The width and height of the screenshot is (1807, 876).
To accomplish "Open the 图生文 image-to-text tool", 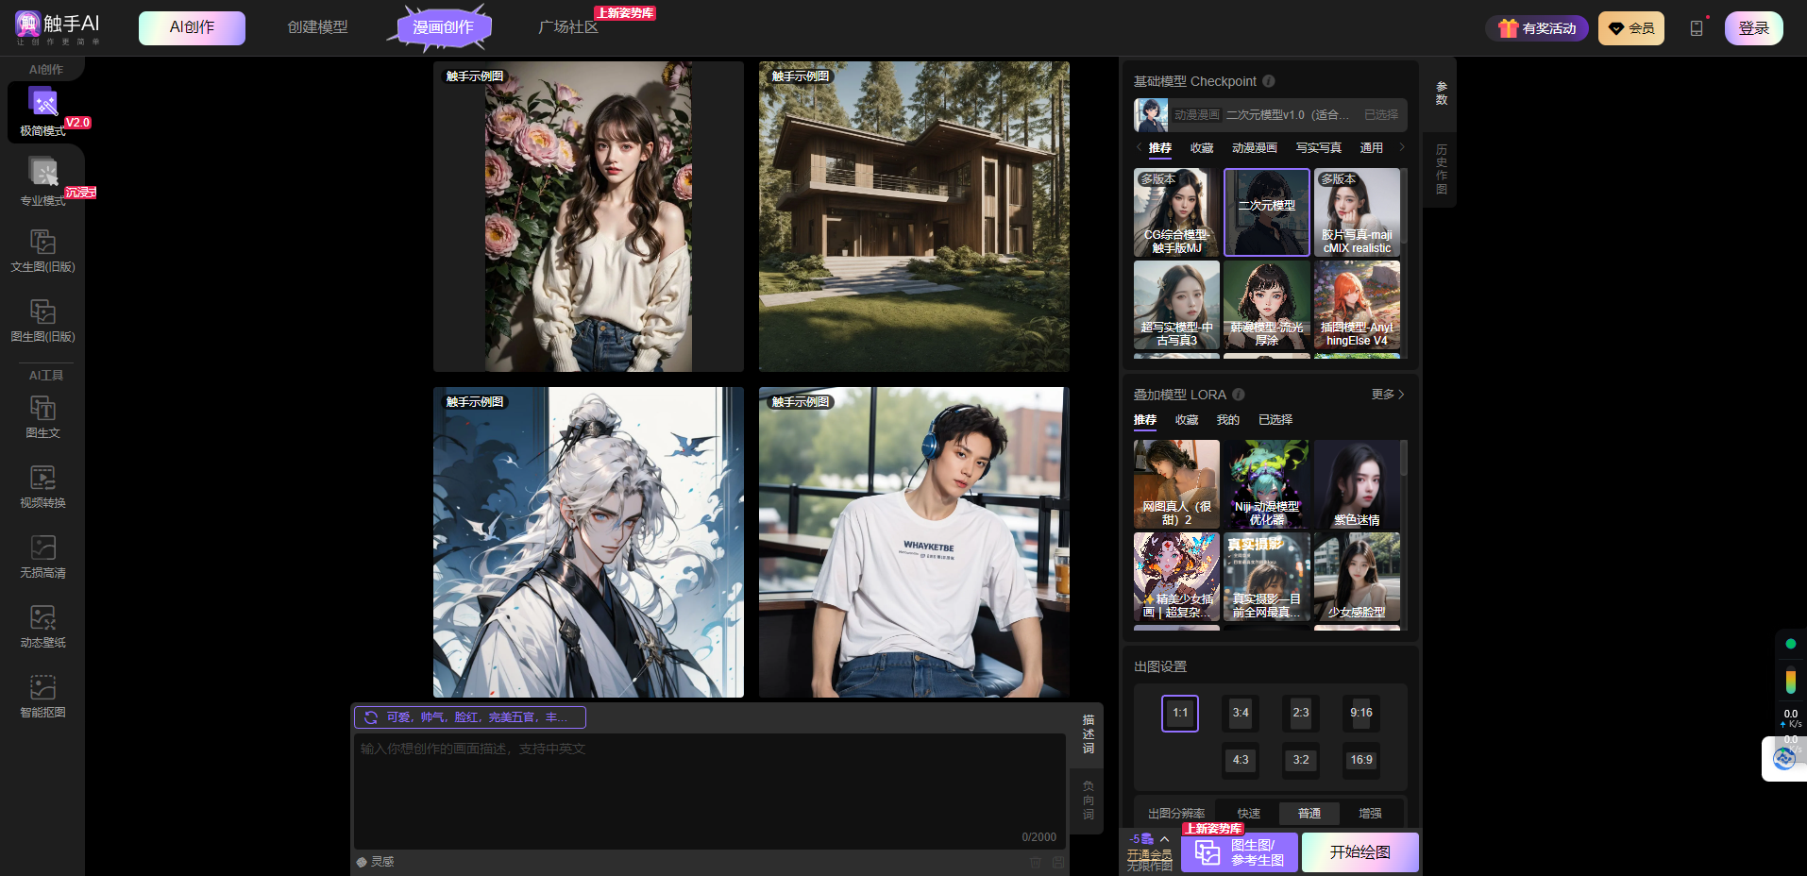I will pos(42,416).
